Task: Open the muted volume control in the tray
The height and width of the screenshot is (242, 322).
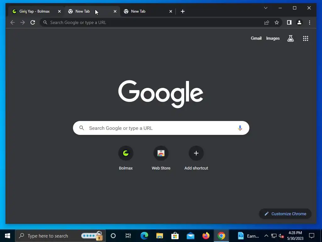Action: tap(281, 236)
